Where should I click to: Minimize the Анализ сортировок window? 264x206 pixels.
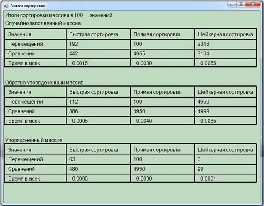point(232,4)
